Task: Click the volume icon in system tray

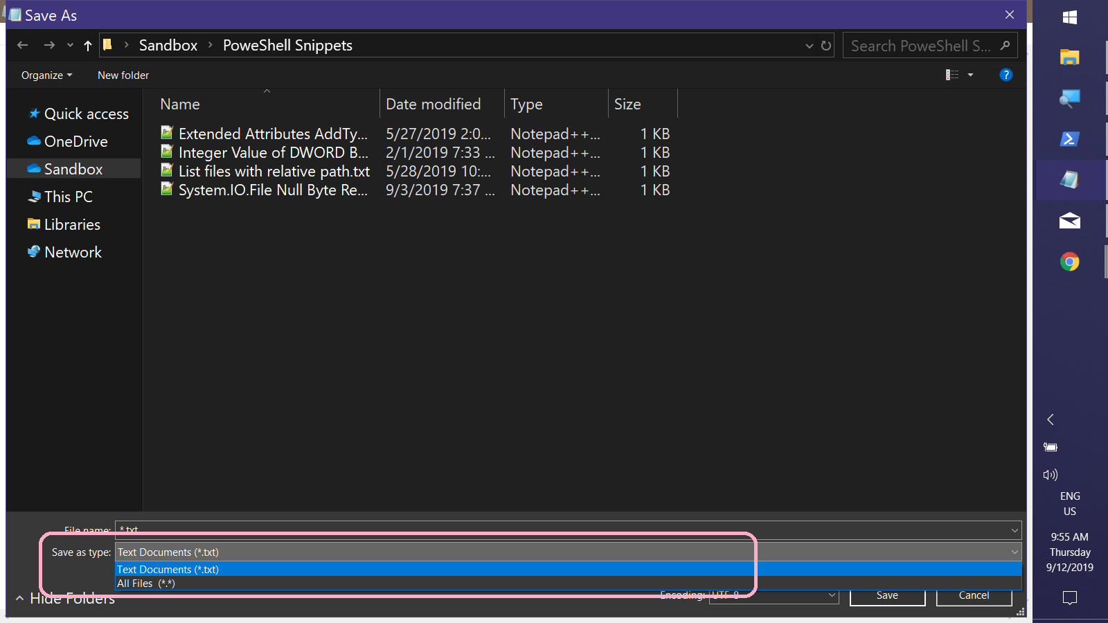Action: (1051, 475)
